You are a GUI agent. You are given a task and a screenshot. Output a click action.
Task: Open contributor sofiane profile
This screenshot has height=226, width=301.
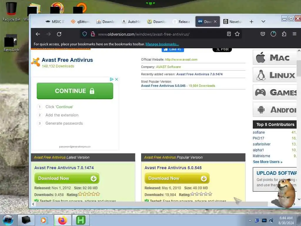259,132
